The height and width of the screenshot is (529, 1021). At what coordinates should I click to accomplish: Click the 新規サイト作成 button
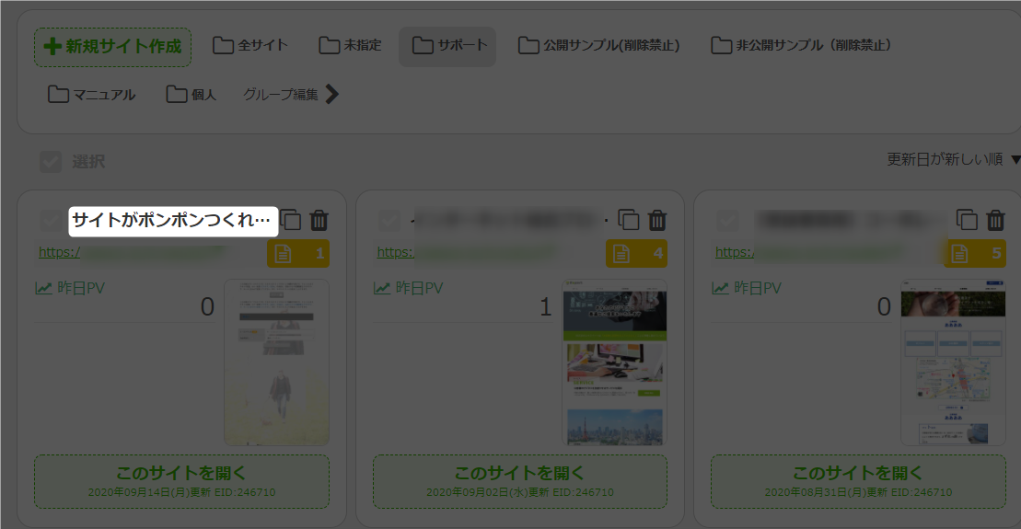point(112,47)
